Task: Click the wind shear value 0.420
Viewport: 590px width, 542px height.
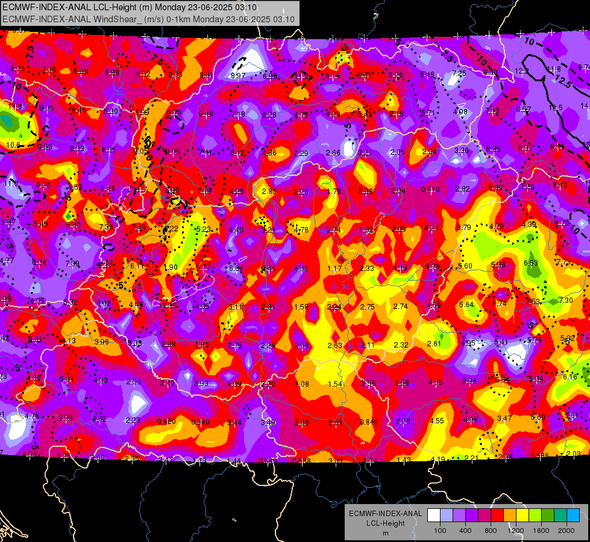Action: 167,422
